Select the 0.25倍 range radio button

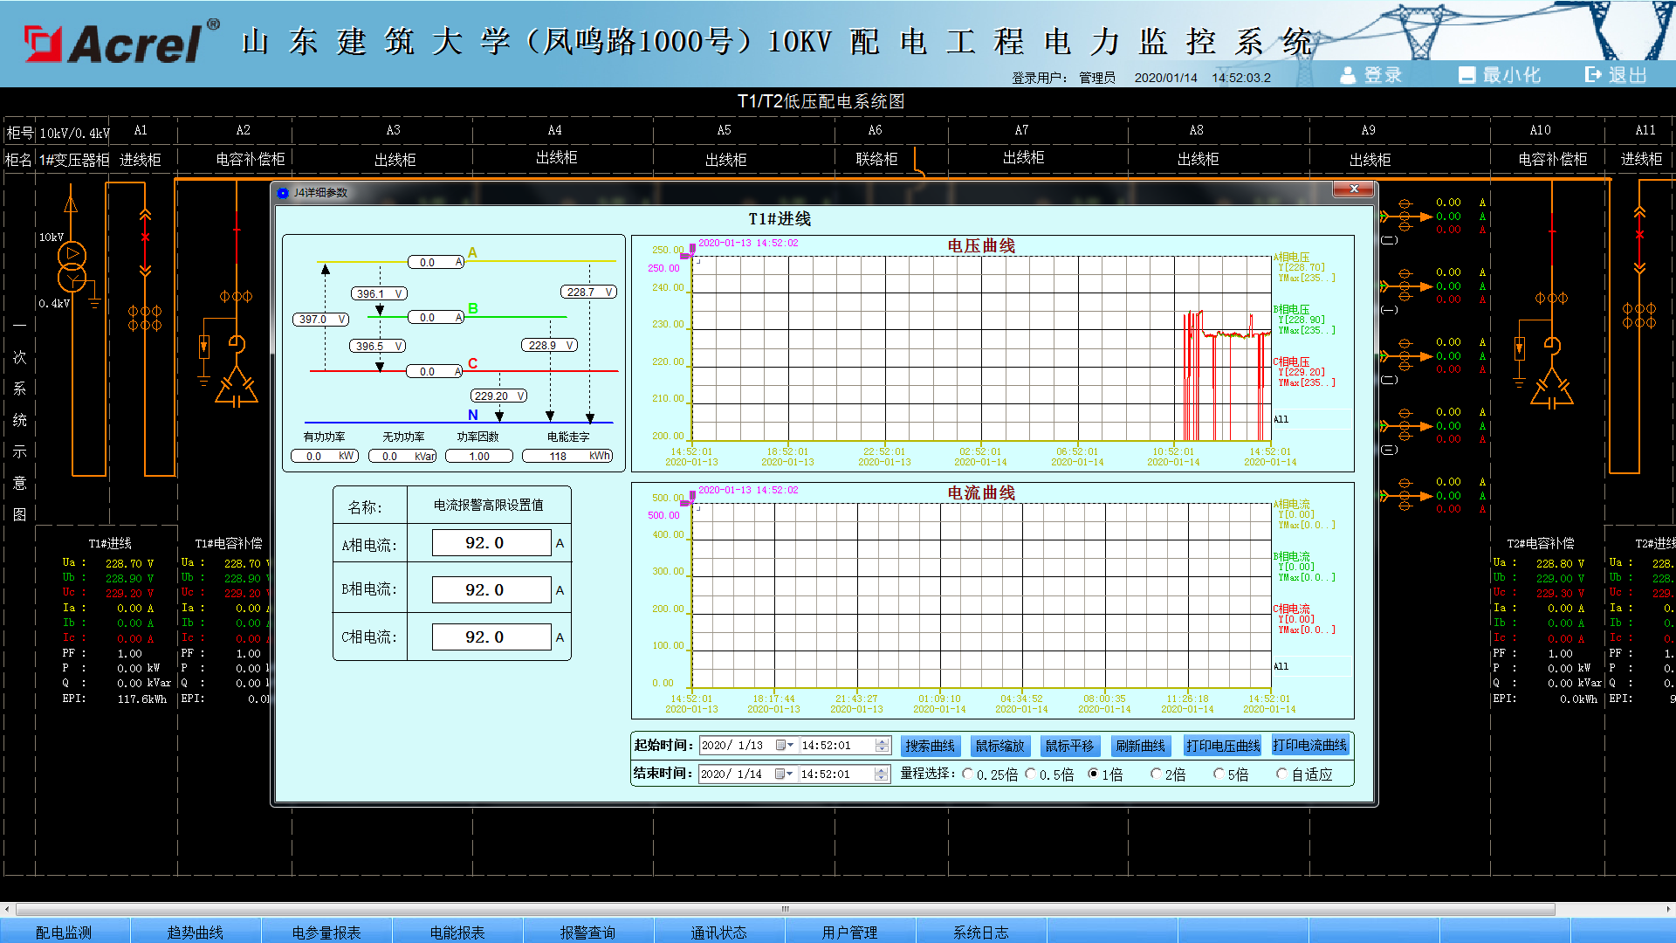(968, 774)
